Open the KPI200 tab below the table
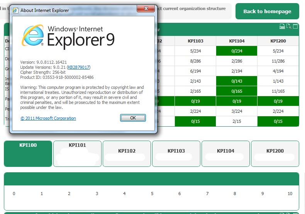Viewport: 305px width, 214px height. tap(275, 154)
